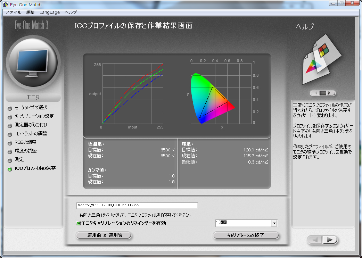Toggle the モニタキャリブレーションのリマインダーを有効 checkbox

coord(79,223)
